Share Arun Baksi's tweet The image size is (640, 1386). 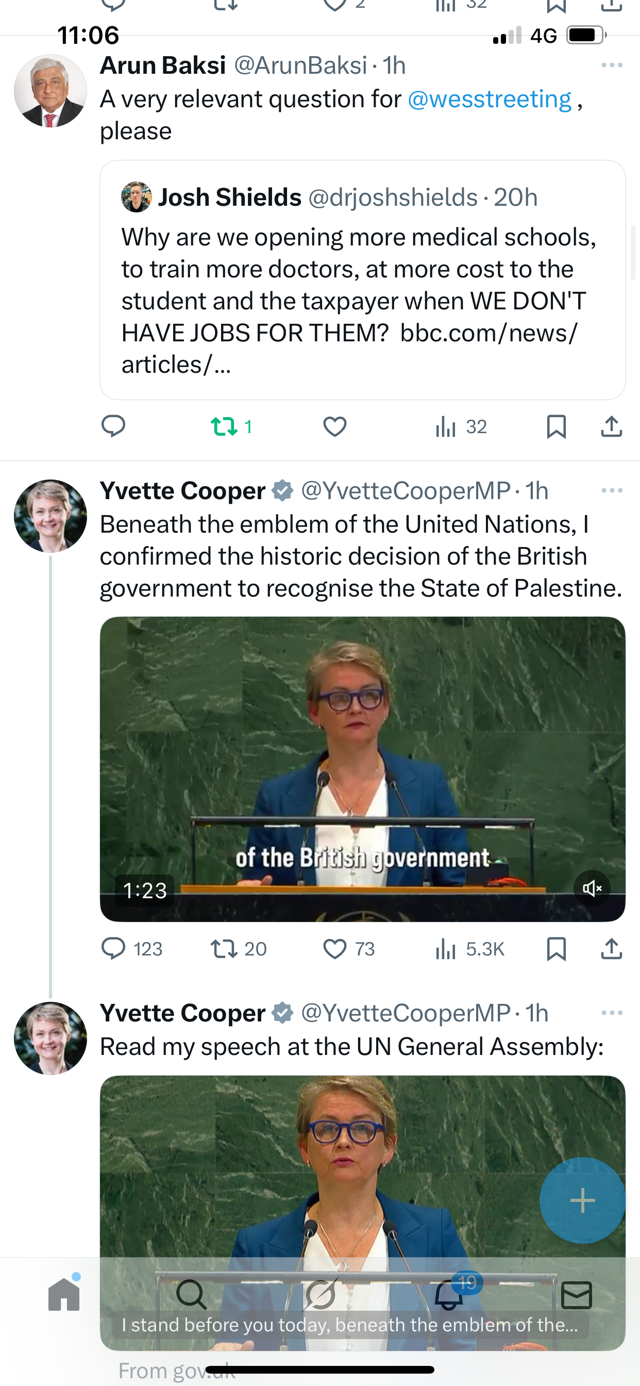(611, 426)
